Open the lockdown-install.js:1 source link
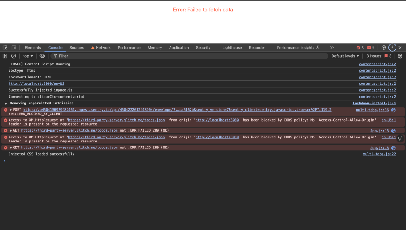 point(374,103)
